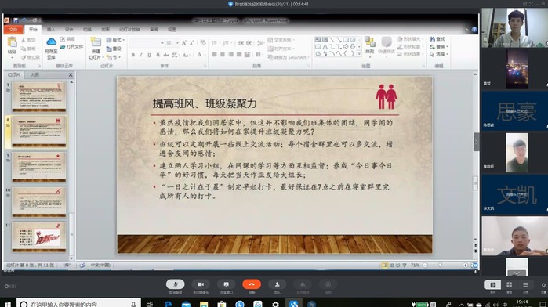548x307 pixels.
Task: Click the red hang-up call button
Action: tap(252, 284)
